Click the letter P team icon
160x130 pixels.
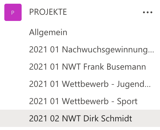pyautogui.click(x=13, y=12)
